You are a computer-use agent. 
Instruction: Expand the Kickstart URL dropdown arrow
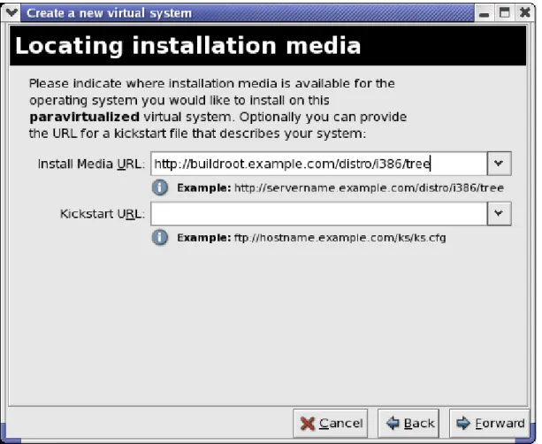[500, 214]
